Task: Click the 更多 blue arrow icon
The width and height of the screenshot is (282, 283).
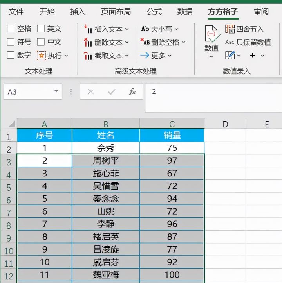Action: click(x=145, y=55)
